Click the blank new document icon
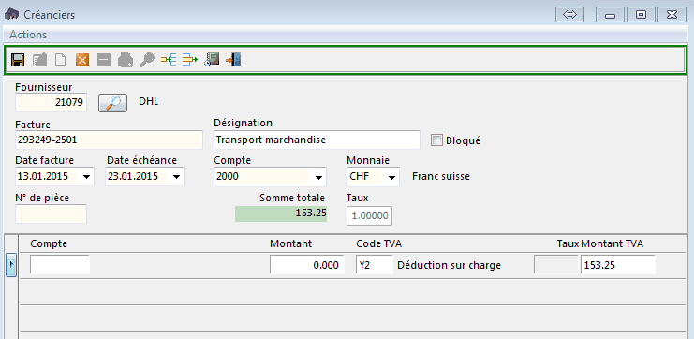This screenshot has width=694, height=339. point(60,60)
